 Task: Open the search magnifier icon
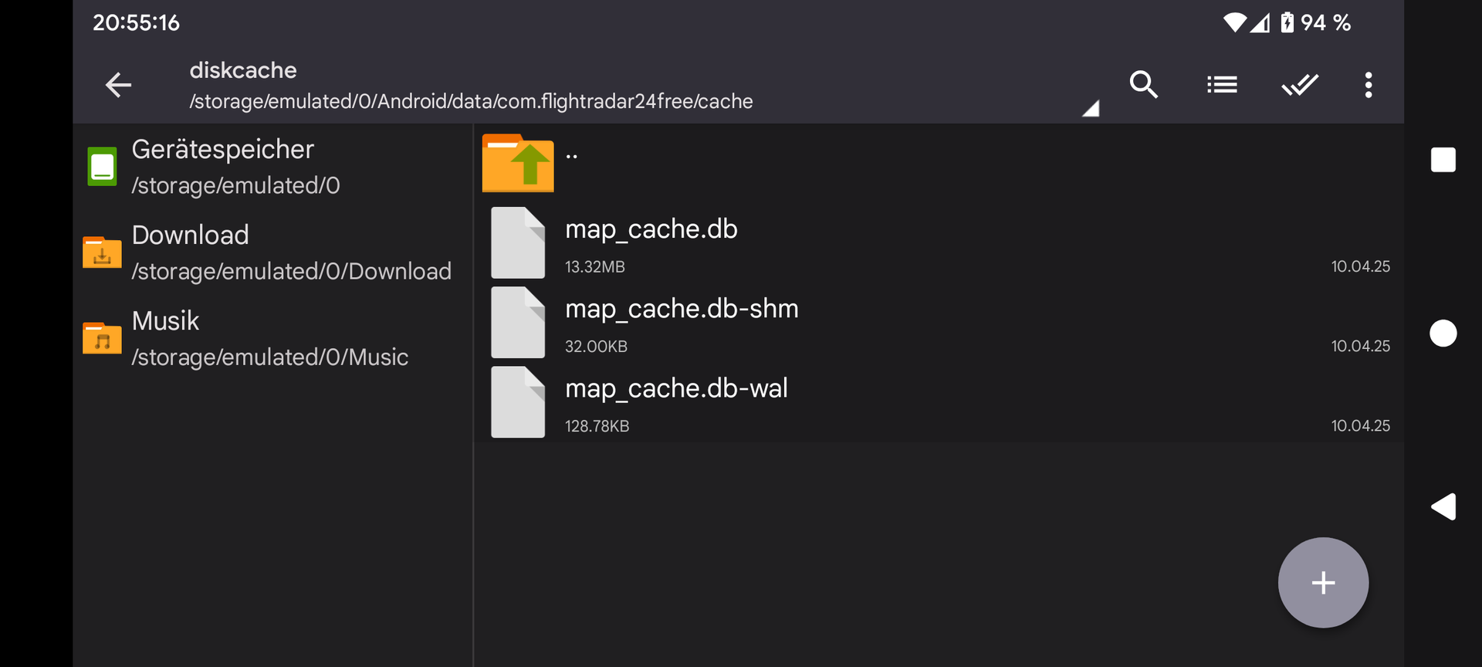click(1143, 85)
